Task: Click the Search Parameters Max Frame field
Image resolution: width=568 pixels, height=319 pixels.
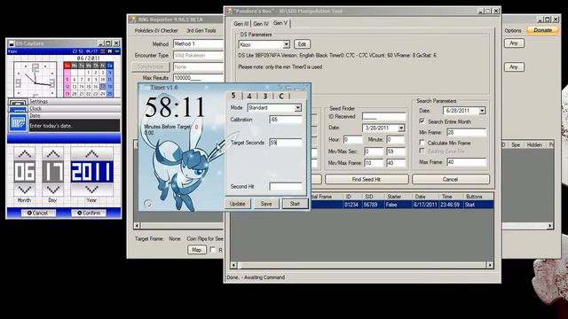Action: tap(466, 162)
